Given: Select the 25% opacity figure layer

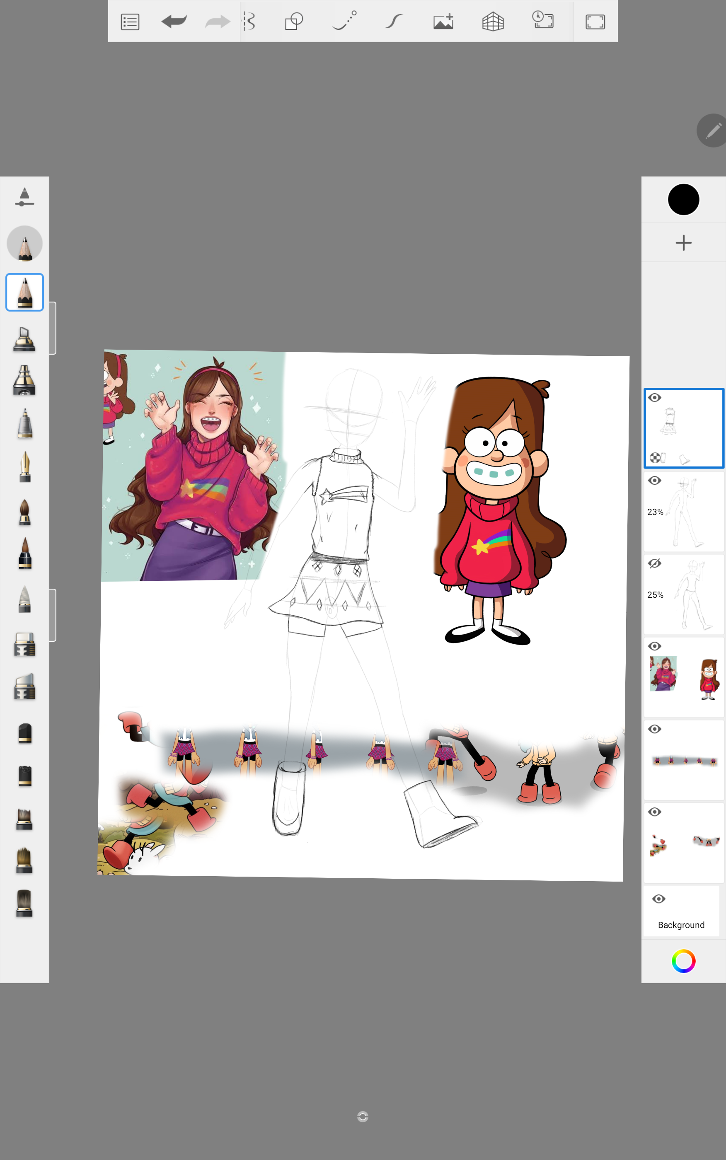Looking at the screenshot, I should point(684,594).
